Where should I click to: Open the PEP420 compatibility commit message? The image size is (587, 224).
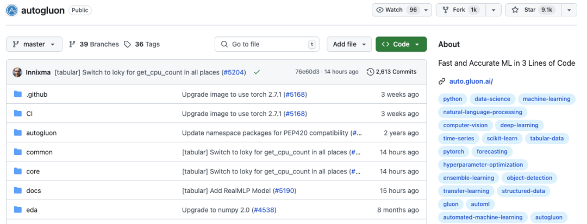(x=265, y=133)
